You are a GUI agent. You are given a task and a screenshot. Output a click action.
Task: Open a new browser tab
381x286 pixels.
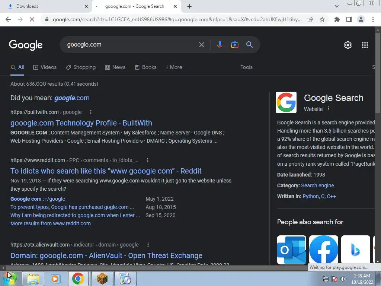point(189,6)
